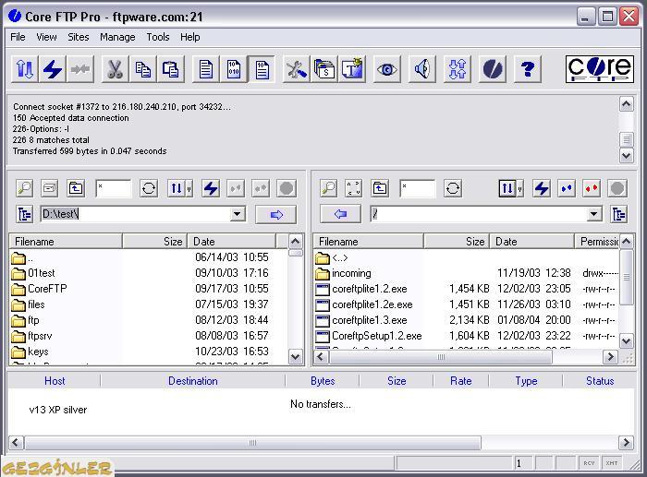Screen dimensions: 647x477
Task: Toggle sounds with the speaker icon
Action: click(422, 69)
